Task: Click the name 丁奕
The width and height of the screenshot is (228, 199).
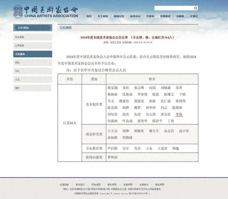Action: tap(171, 121)
